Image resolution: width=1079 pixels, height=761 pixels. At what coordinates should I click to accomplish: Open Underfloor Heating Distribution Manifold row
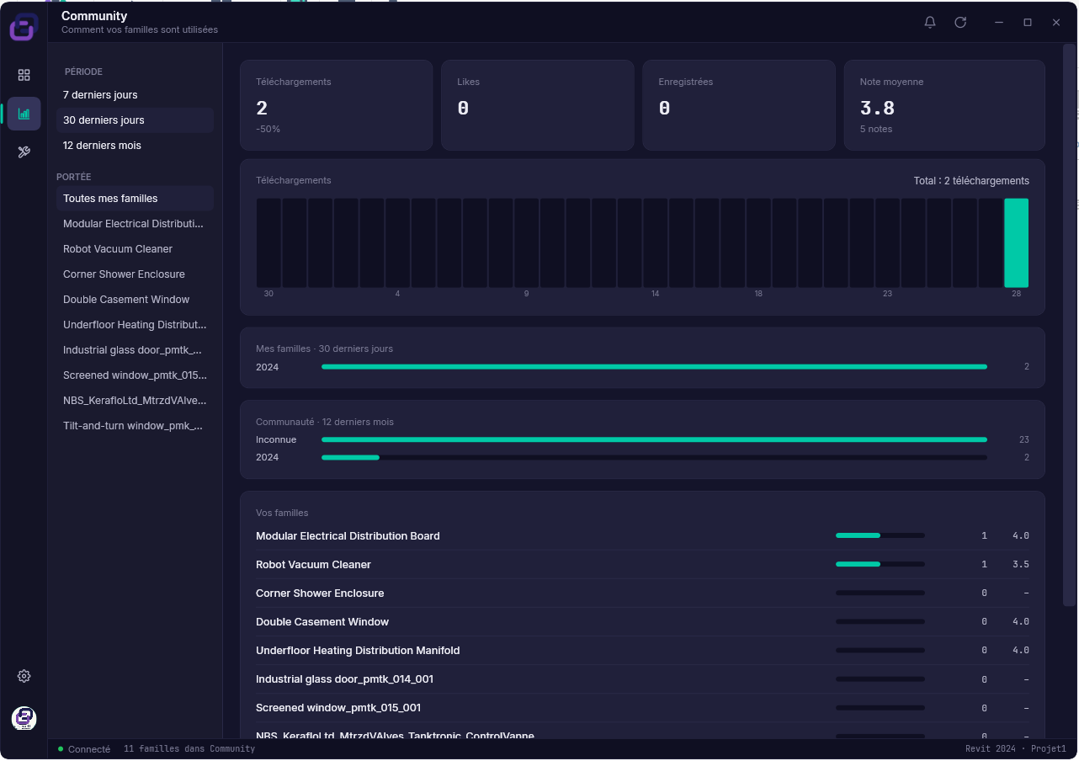click(x=642, y=651)
